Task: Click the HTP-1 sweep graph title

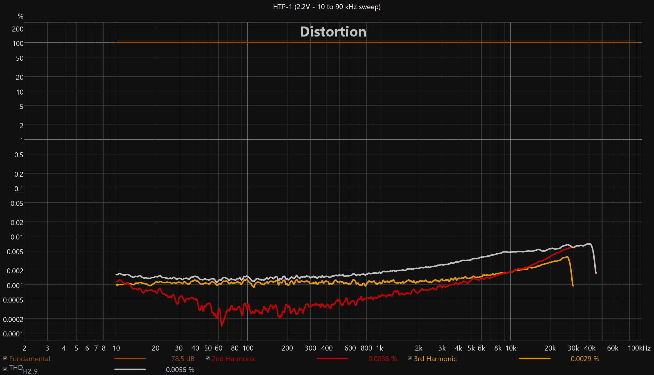Action: point(327,7)
